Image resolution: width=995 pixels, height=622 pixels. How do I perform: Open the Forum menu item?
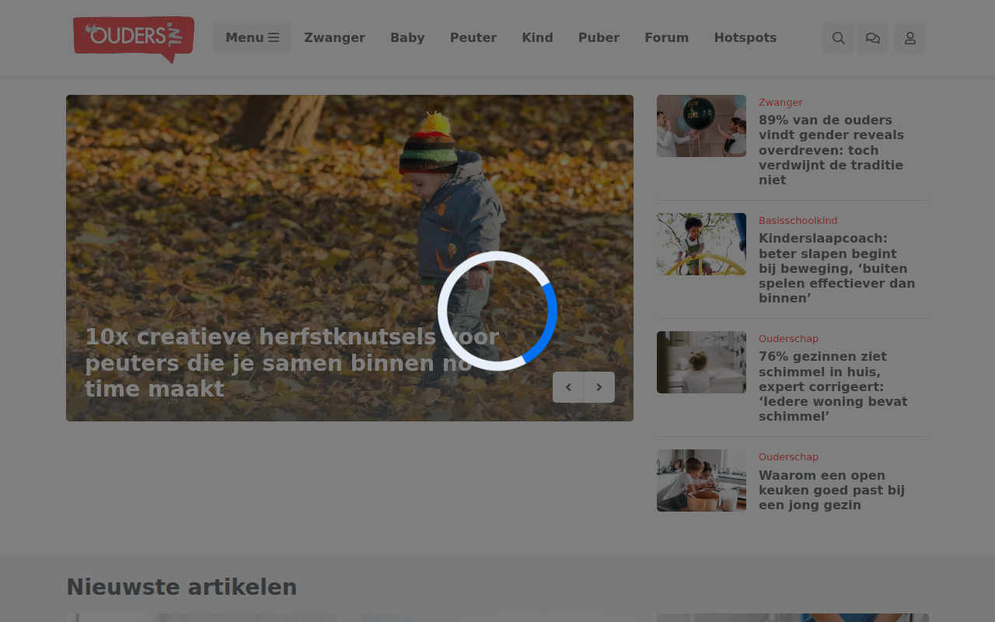pyautogui.click(x=667, y=38)
